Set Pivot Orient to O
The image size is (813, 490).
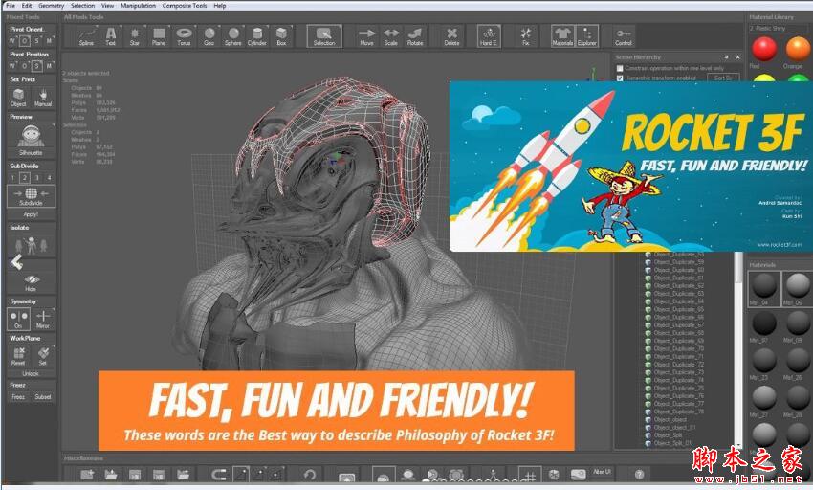[24, 40]
